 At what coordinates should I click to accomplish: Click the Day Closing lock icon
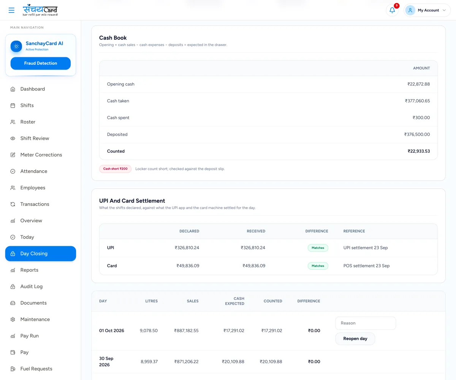(13, 253)
